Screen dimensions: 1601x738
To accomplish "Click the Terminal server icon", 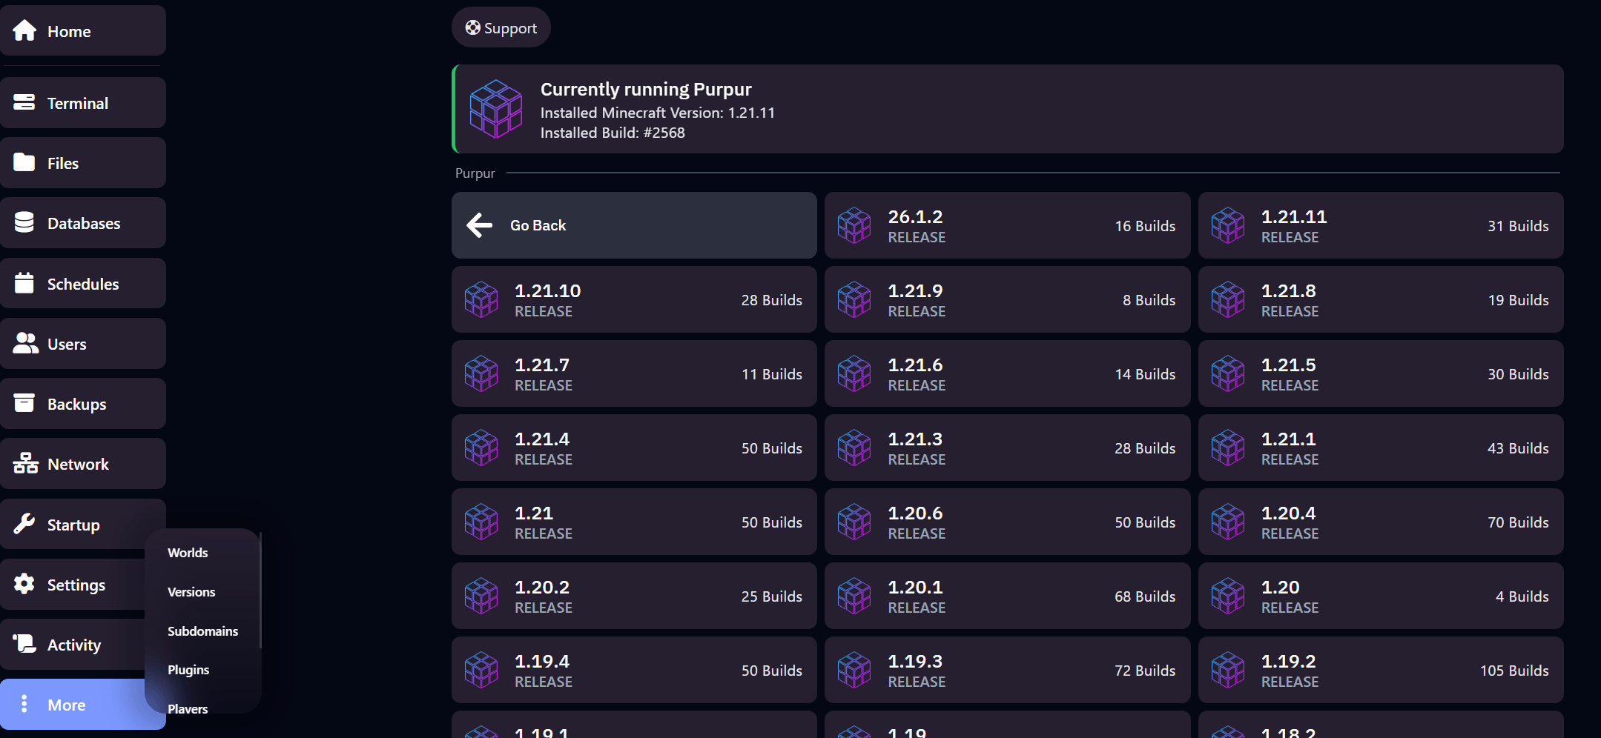I will (x=24, y=102).
